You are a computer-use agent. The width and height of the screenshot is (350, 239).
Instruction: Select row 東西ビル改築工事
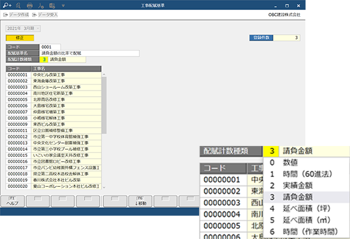click(x=54, y=124)
